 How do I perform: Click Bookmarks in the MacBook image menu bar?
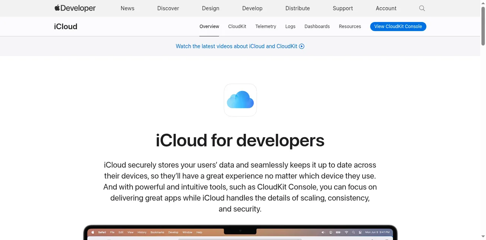point(158,232)
